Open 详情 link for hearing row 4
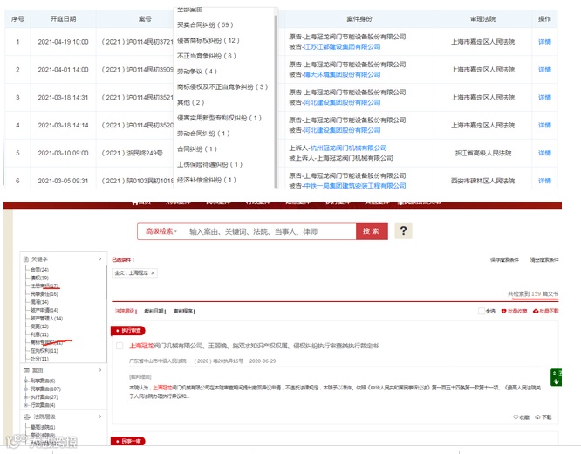Image resolution: width=581 pixels, height=454 pixels. click(544, 126)
